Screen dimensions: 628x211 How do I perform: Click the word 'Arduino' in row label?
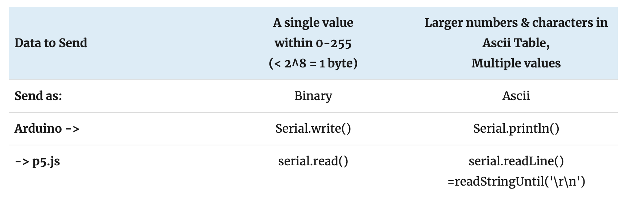38,128
